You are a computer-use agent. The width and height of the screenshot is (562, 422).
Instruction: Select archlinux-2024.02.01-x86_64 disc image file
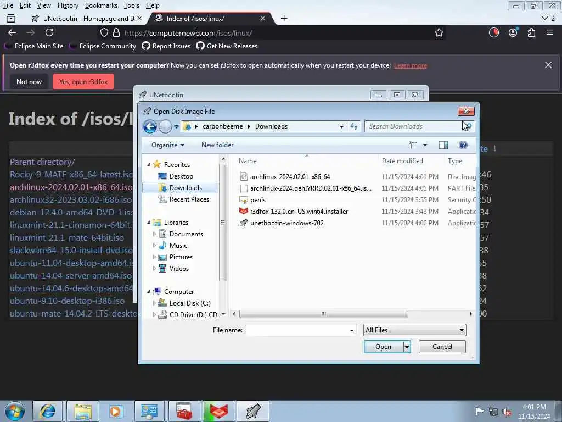[x=290, y=176]
